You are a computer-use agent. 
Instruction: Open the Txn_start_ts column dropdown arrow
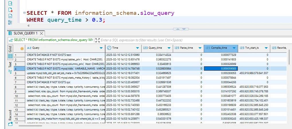point(266,48)
